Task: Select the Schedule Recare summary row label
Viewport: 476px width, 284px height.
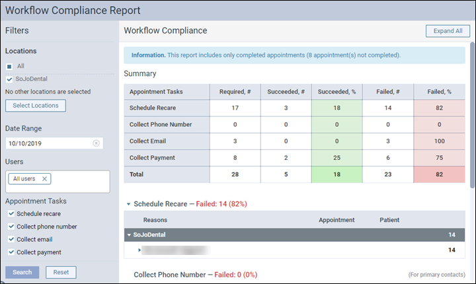Action: point(153,108)
